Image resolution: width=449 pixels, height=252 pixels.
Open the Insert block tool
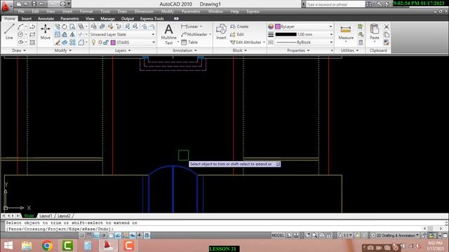pos(221,31)
